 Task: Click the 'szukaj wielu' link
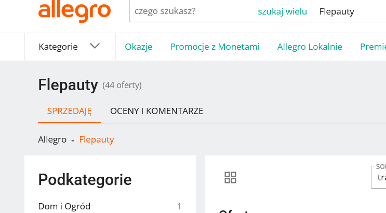(282, 11)
